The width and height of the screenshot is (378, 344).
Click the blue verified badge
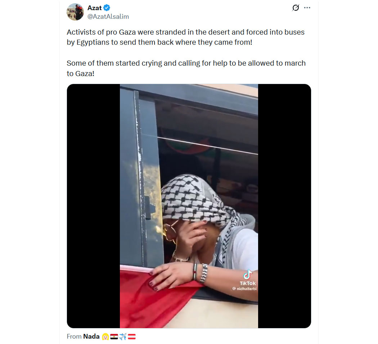coord(107,8)
